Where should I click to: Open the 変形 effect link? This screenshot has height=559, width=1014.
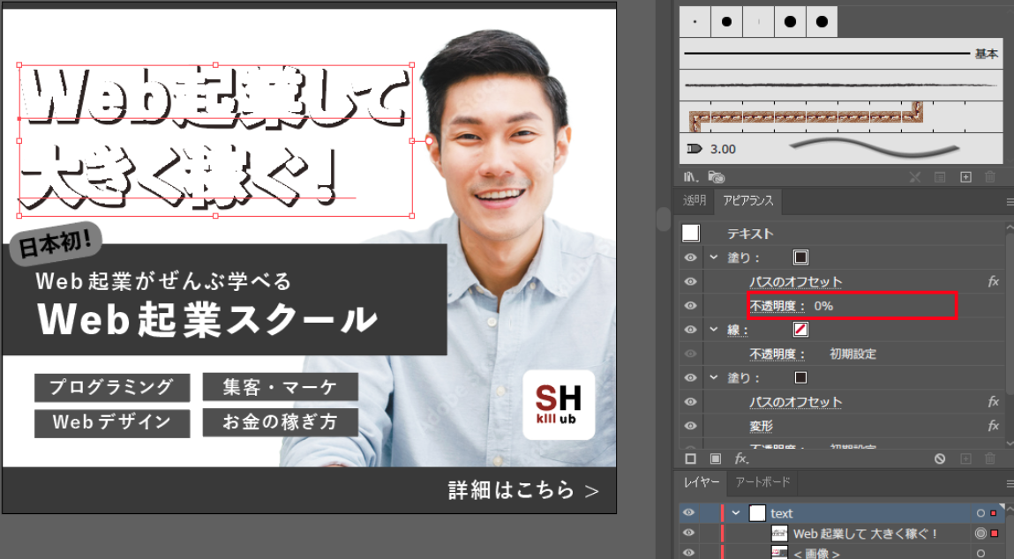coord(761,426)
